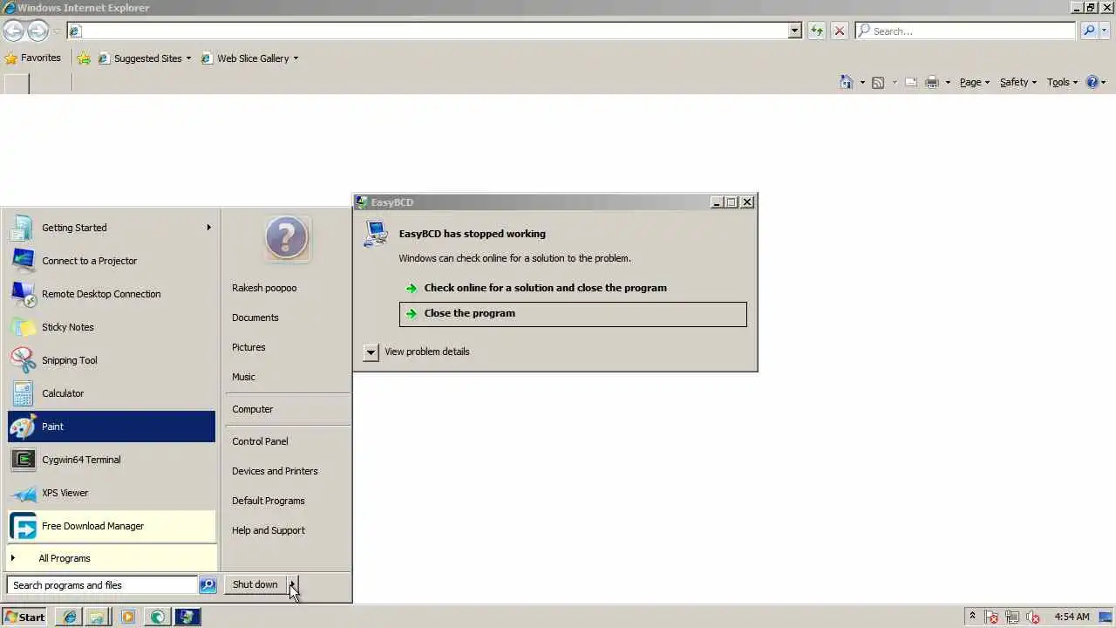Open Documents from the Start menu
The image size is (1116, 628).
pyautogui.click(x=255, y=317)
